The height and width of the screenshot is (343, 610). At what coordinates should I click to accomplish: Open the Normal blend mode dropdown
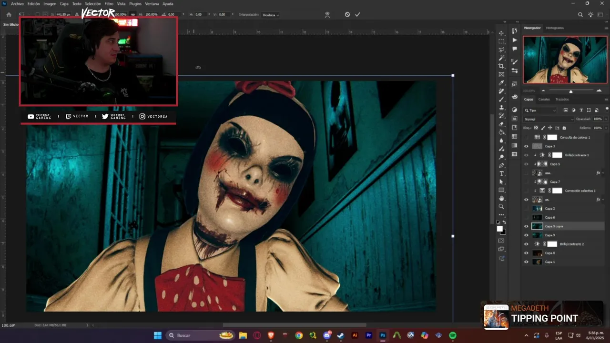548,119
